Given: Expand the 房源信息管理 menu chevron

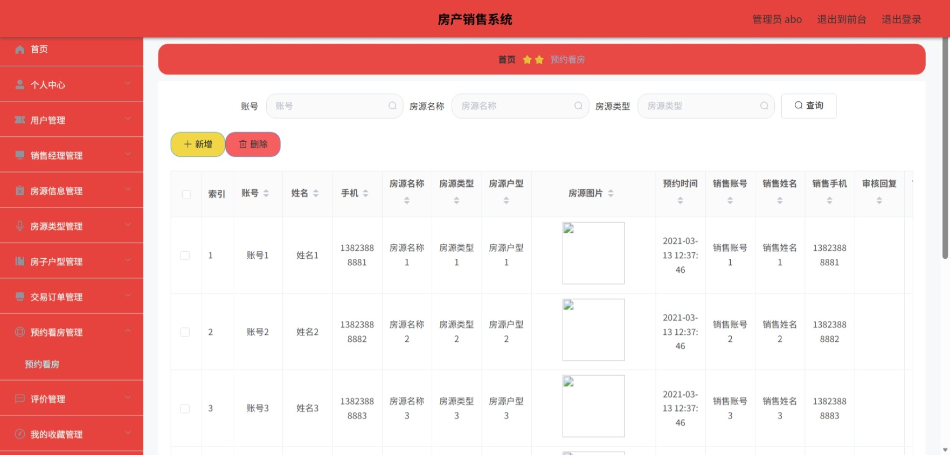Looking at the screenshot, I should click(x=128, y=189).
